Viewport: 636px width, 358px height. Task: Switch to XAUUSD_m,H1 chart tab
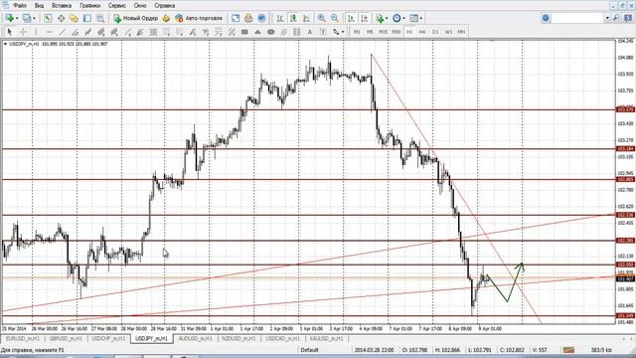326,338
